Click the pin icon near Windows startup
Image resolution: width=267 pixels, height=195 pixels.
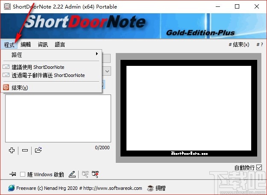pyautogui.click(x=12, y=174)
